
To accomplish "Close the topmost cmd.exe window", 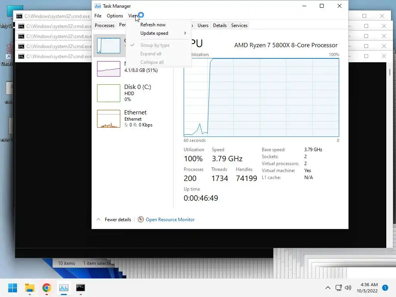I will pos(382,16).
